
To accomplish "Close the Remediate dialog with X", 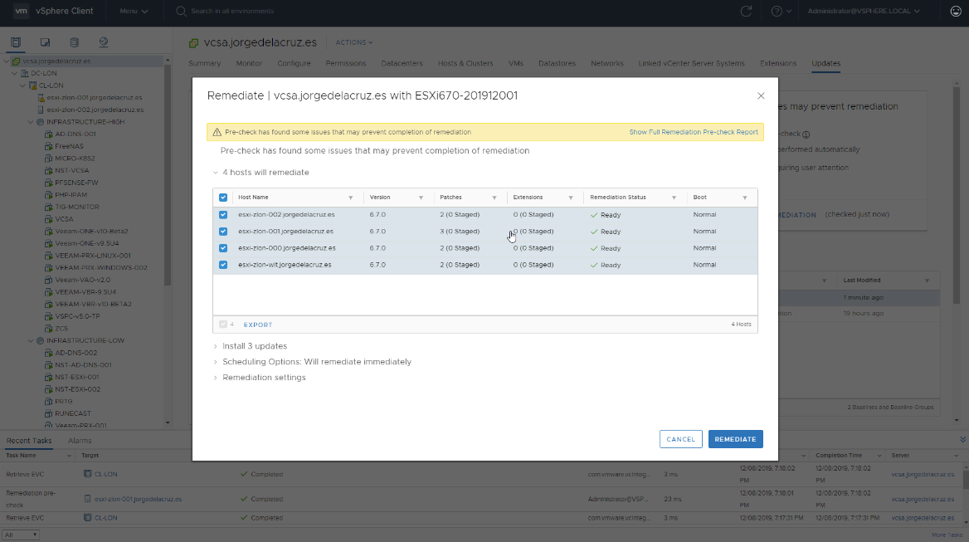I will tap(761, 95).
